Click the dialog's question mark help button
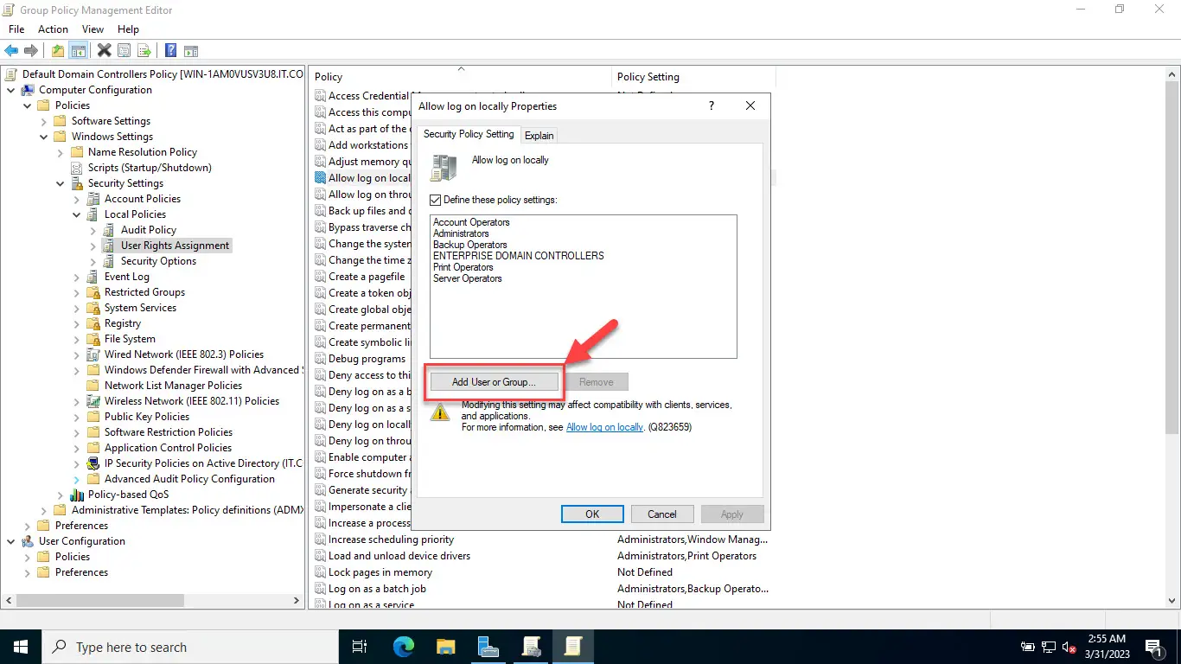The width and height of the screenshot is (1181, 664). tap(712, 105)
